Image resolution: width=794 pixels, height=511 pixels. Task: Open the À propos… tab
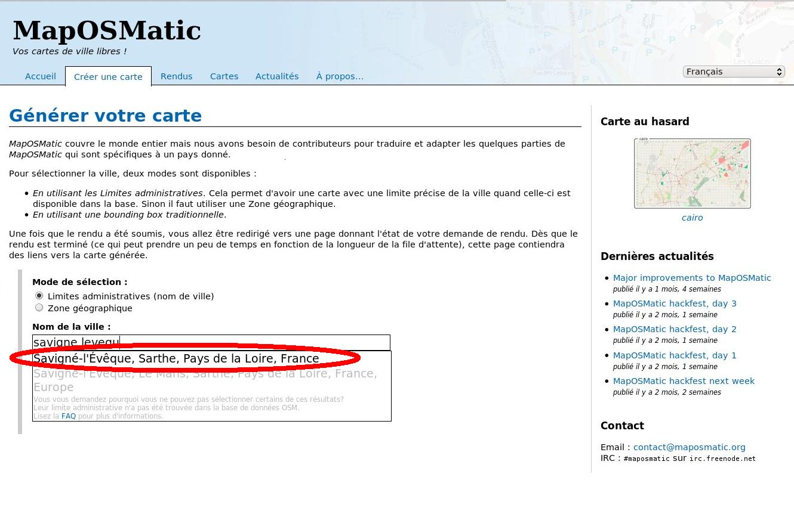340,76
